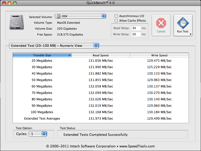The width and height of the screenshot is (201, 151).
Task: Select the 100 MegaBytes row
Action: 101,112
